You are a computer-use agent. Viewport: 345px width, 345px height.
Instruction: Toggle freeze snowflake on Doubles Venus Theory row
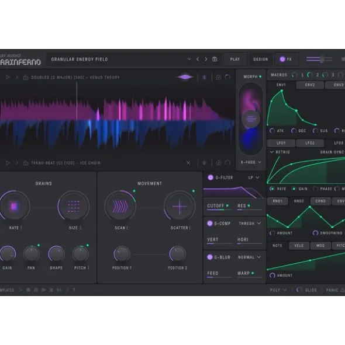(x=204, y=77)
